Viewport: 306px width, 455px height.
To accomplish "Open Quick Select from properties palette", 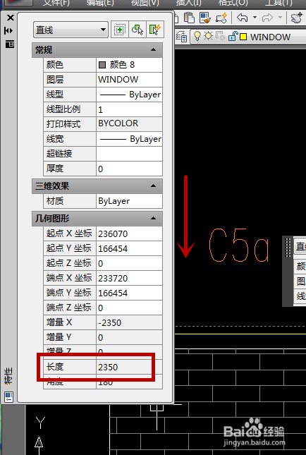I will (x=155, y=30).
